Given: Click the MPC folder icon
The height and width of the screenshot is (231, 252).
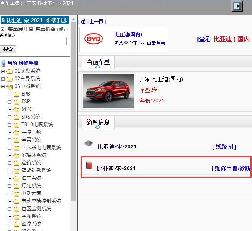Looking at the screenshot, I should [x=16, y=109].
